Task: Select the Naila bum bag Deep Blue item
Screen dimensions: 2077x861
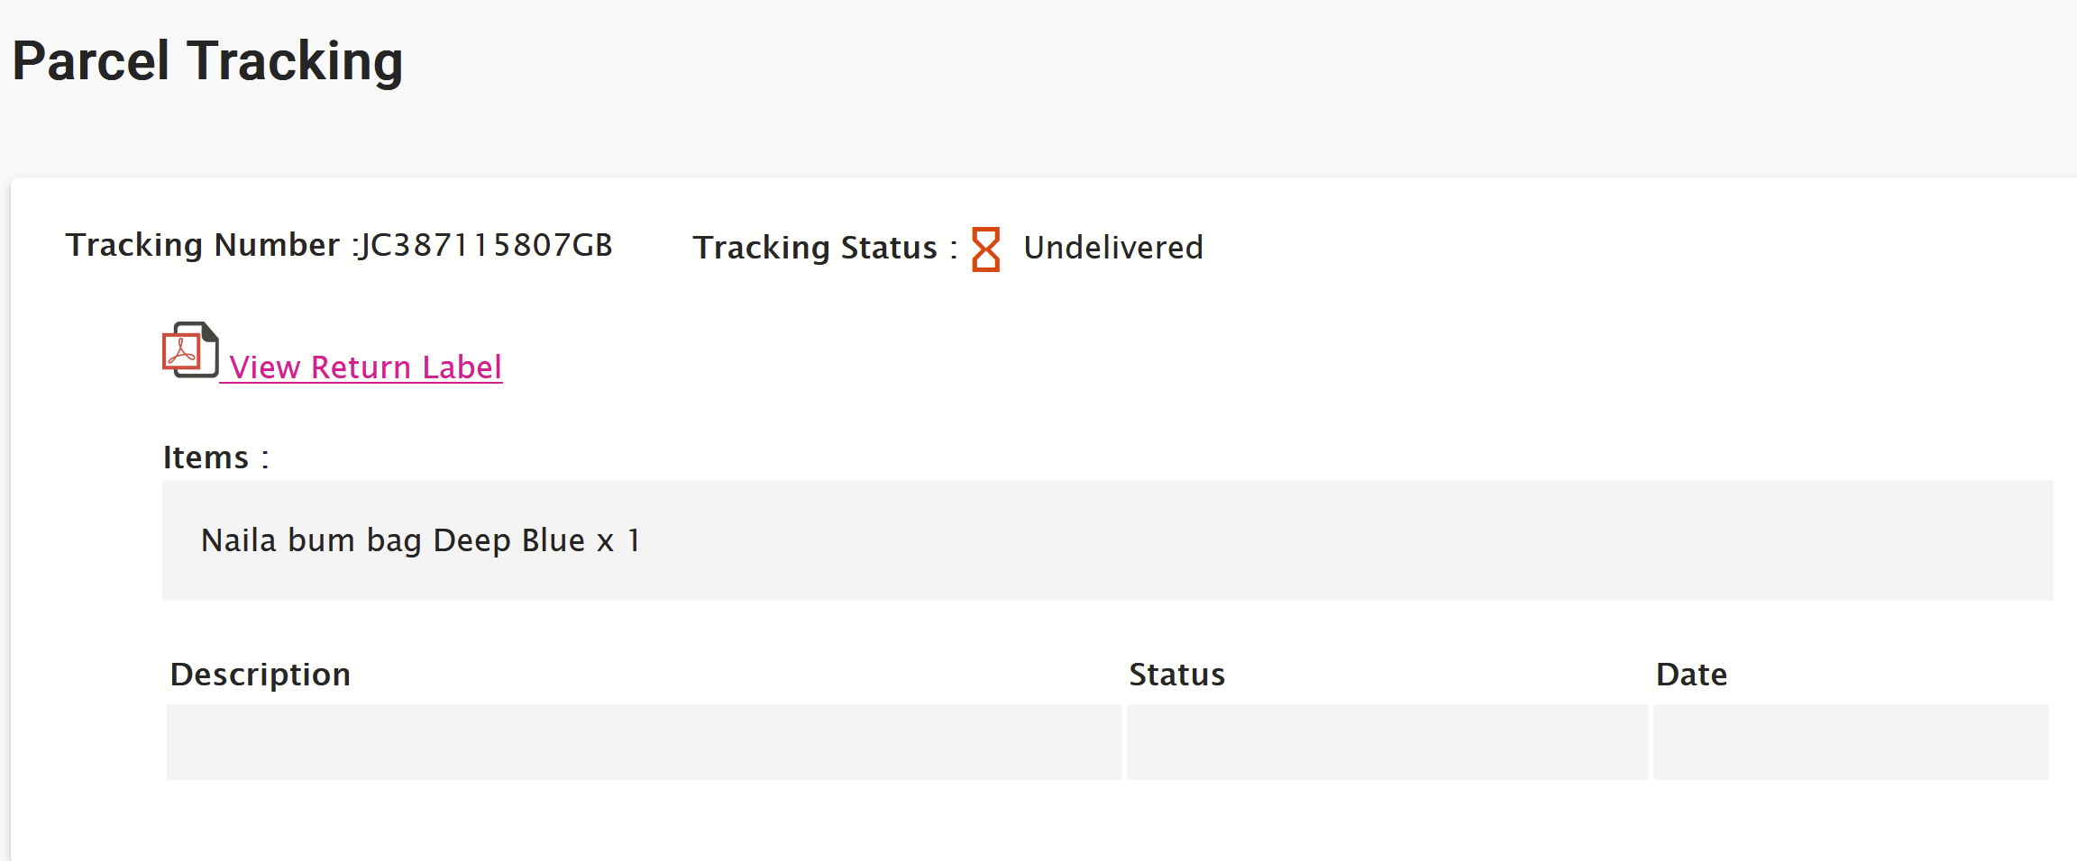Action: (x=421, y=540)
